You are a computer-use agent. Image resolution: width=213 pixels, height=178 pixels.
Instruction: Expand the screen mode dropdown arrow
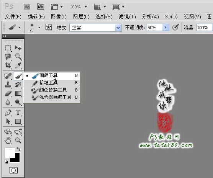coord(123,7)
